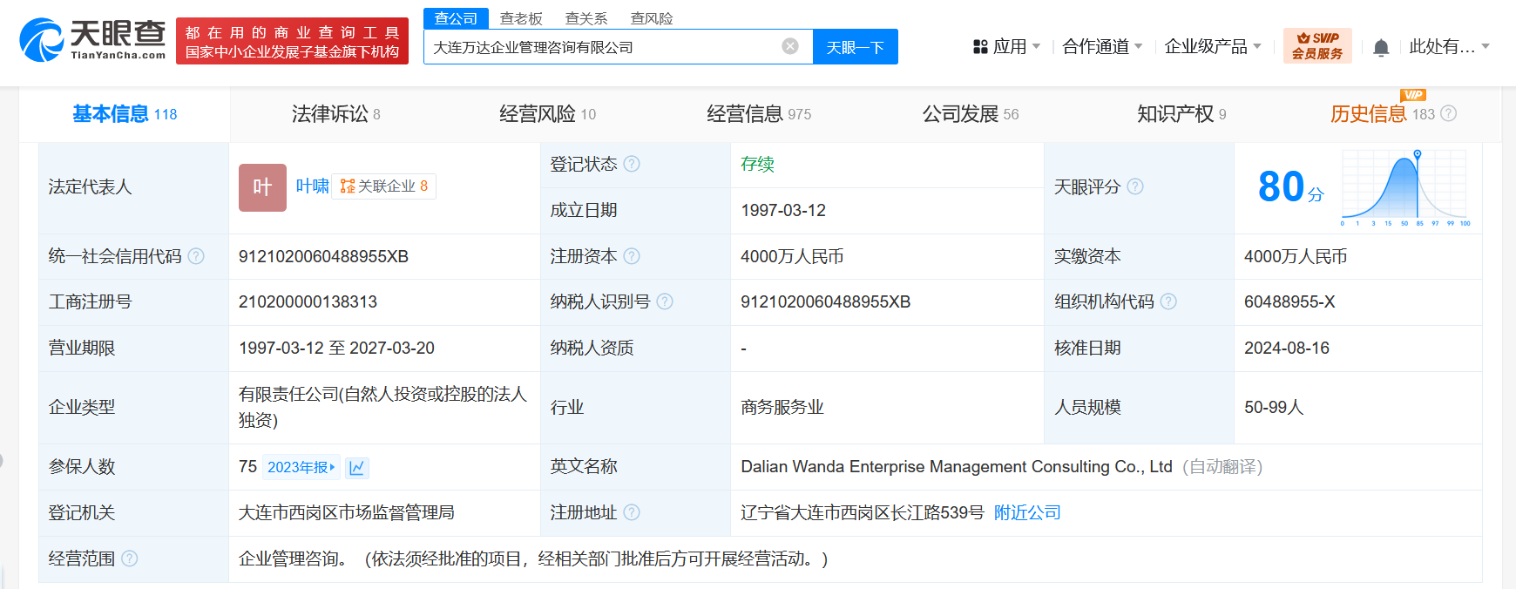Switch to 查公司 search tab
The width and height of the screenshot is (1516, 589).
457,18
